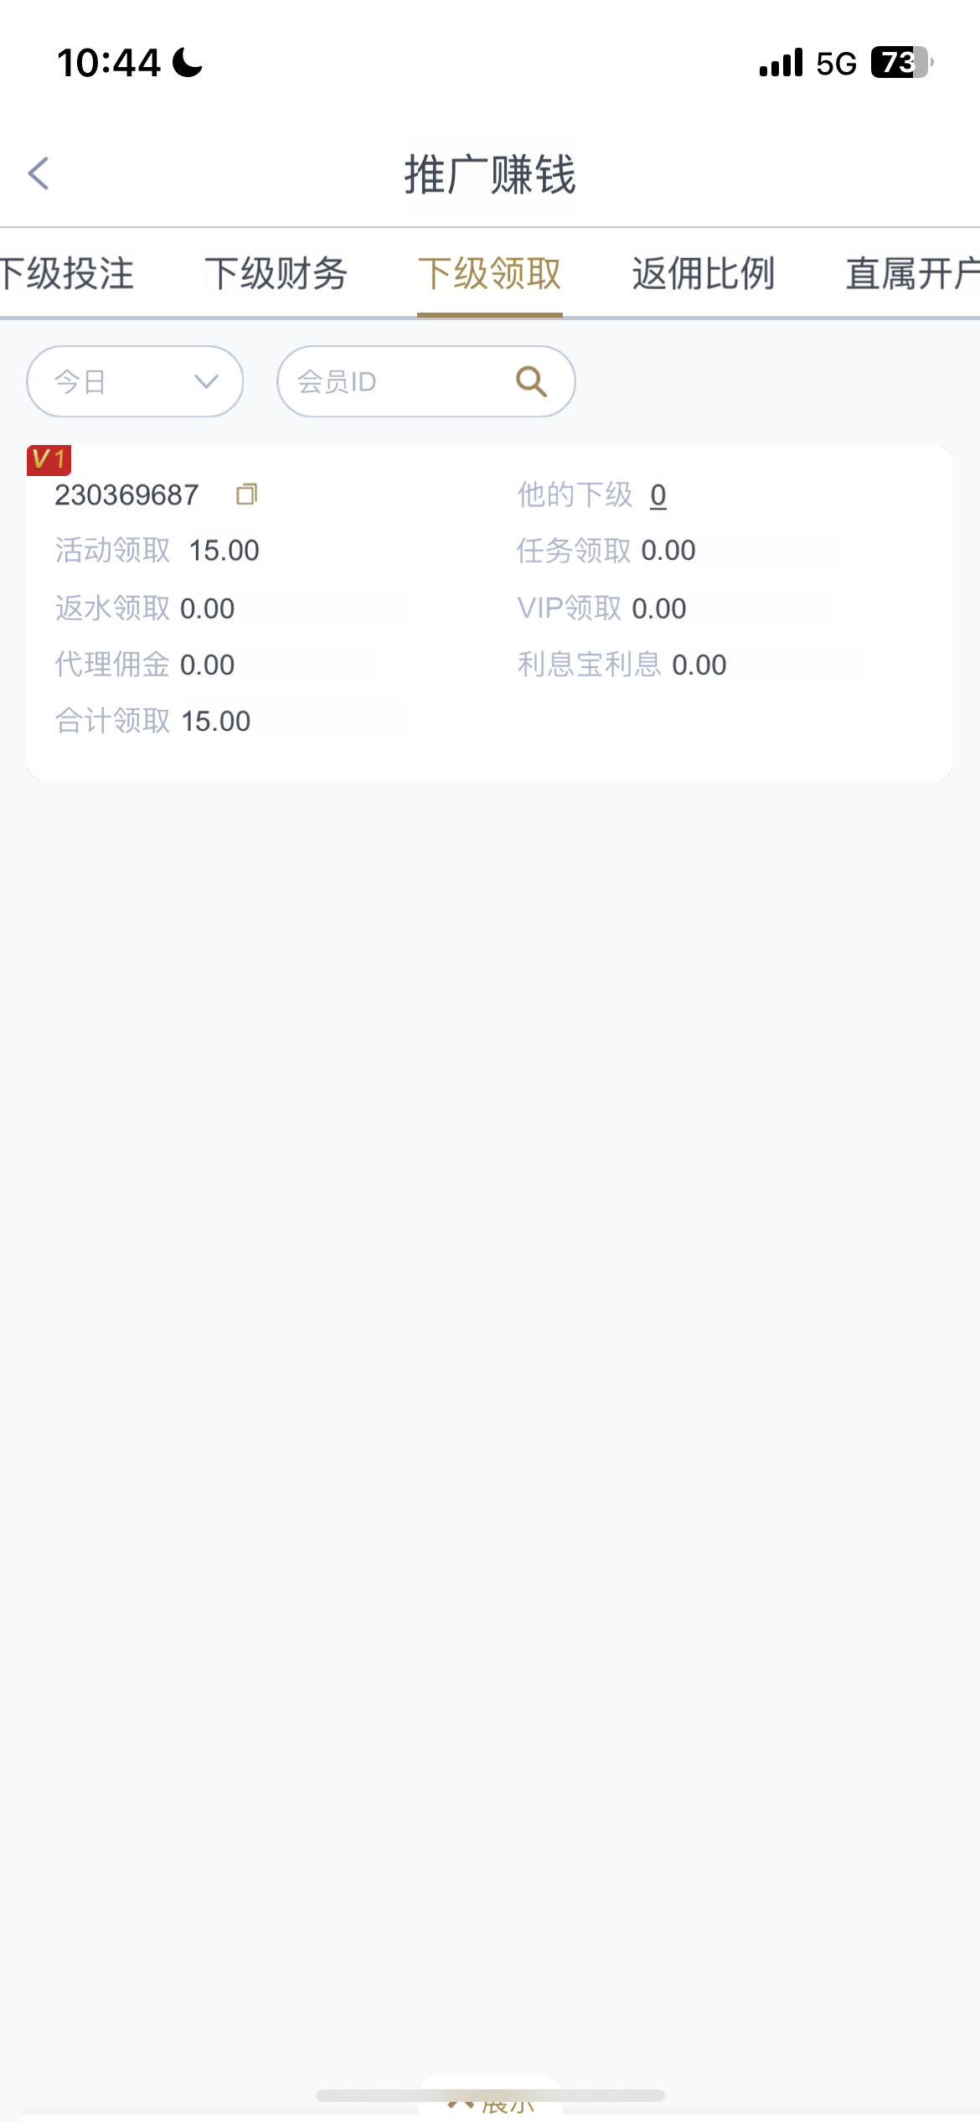Tap the moon focus mode icon

point(188,63)
